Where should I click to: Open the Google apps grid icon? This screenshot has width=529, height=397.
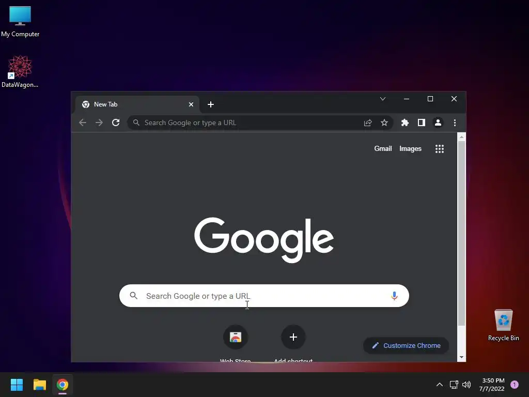439,149
